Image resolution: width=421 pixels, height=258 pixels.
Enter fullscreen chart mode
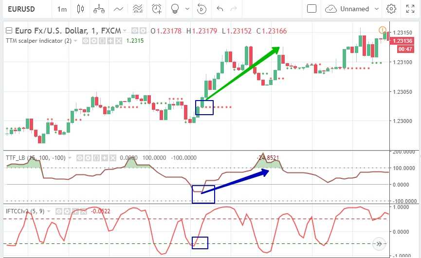(410, 9)
